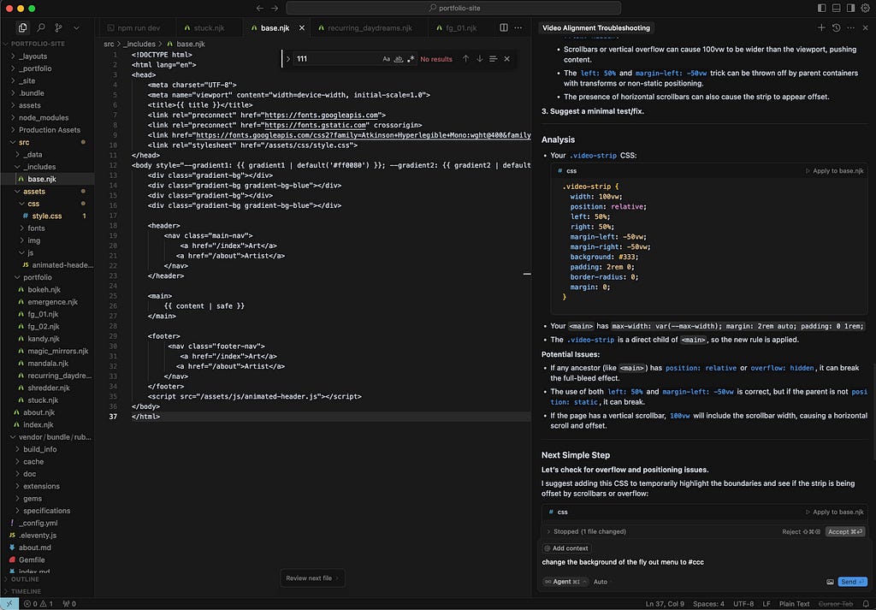Send the chat message
876x610 pixels.
852,582
